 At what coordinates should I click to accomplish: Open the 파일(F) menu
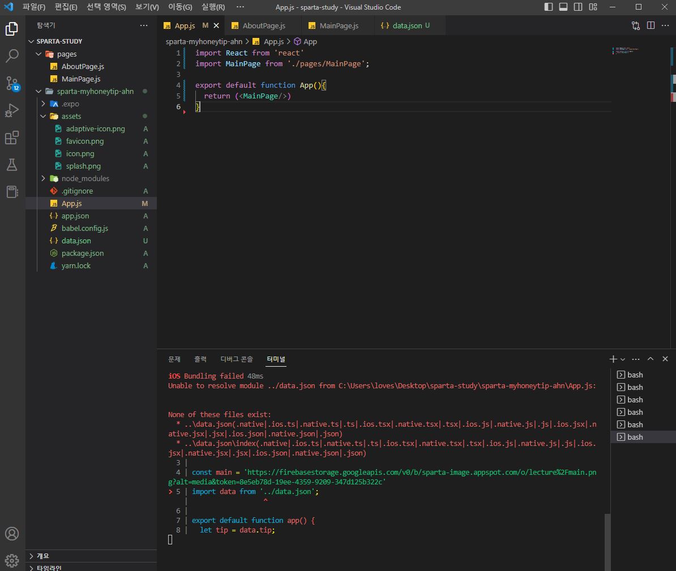pyautogui.click(x=34, y=7)
